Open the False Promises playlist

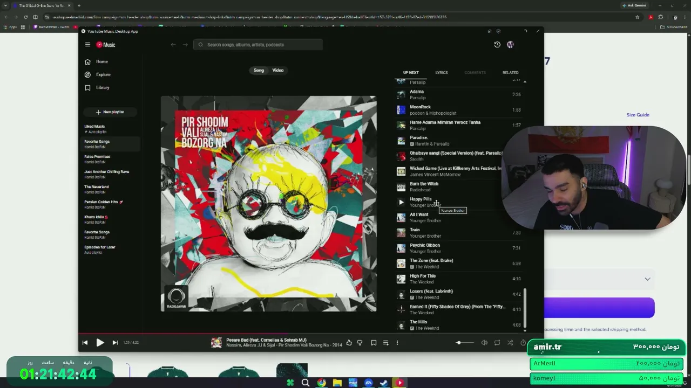click(111, 159)
